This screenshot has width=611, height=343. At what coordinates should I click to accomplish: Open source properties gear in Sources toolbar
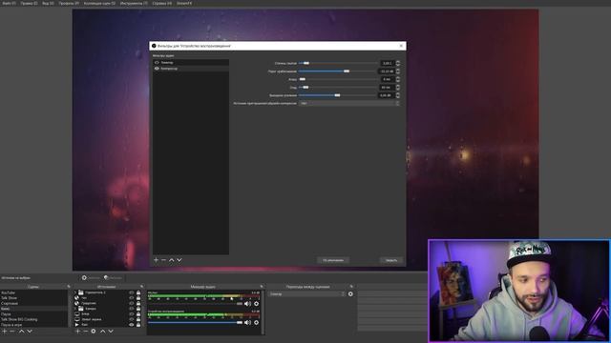(x=94, y=331)
